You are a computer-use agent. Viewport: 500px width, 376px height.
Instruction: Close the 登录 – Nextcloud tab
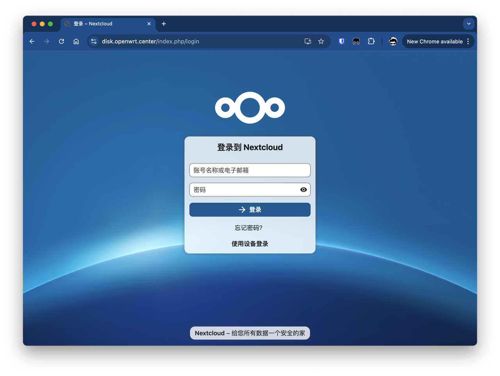tap(149, 24)
